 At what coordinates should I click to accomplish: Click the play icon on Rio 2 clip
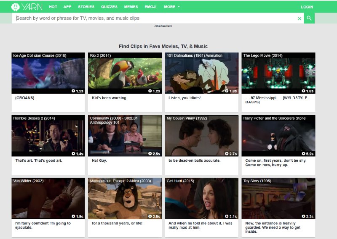click(150, 91)
